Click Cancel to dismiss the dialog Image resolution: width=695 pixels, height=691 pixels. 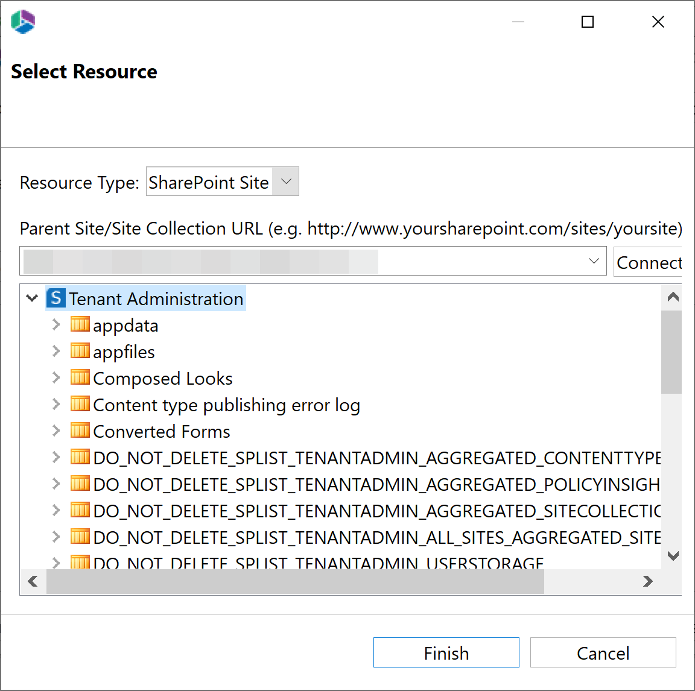pyautogui.click(x=602, y=652)
